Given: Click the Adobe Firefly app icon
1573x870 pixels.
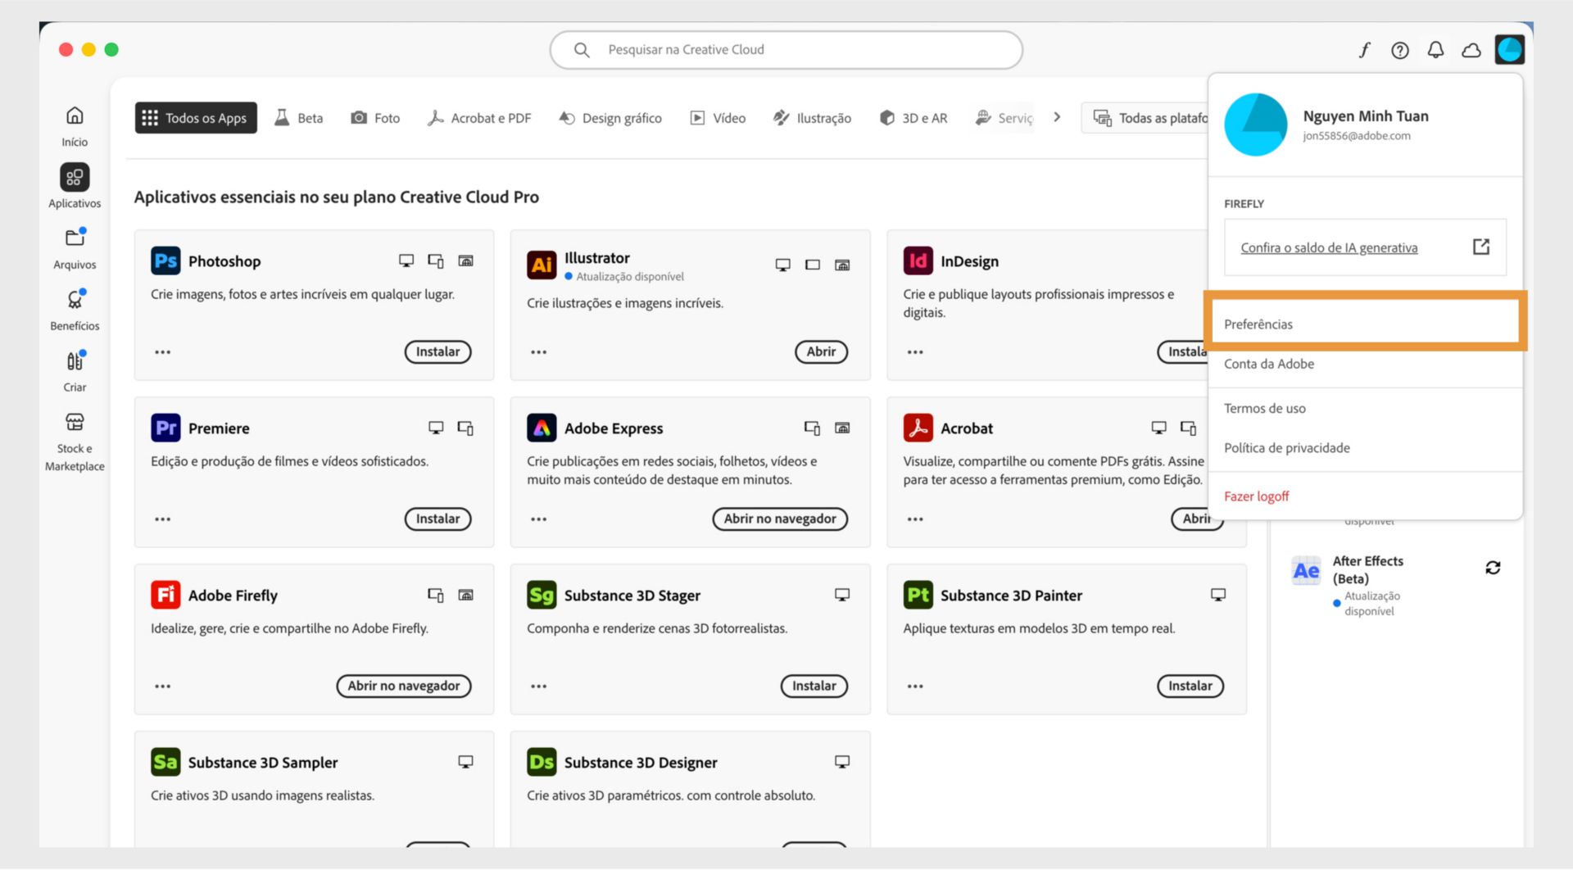Looking at the screenshot, I should click(x=165, y=595).
